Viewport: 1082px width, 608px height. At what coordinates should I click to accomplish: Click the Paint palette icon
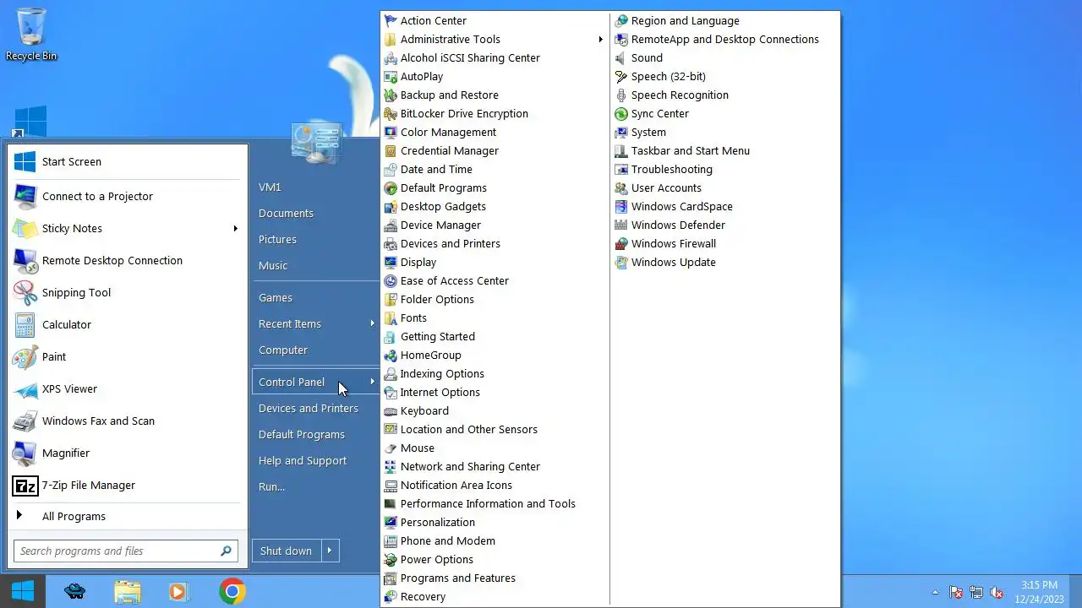coord(25,356)
